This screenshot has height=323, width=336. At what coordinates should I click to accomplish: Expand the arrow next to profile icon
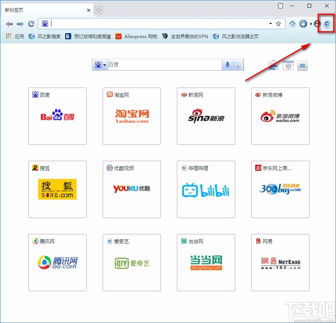(x=311, y=24)
